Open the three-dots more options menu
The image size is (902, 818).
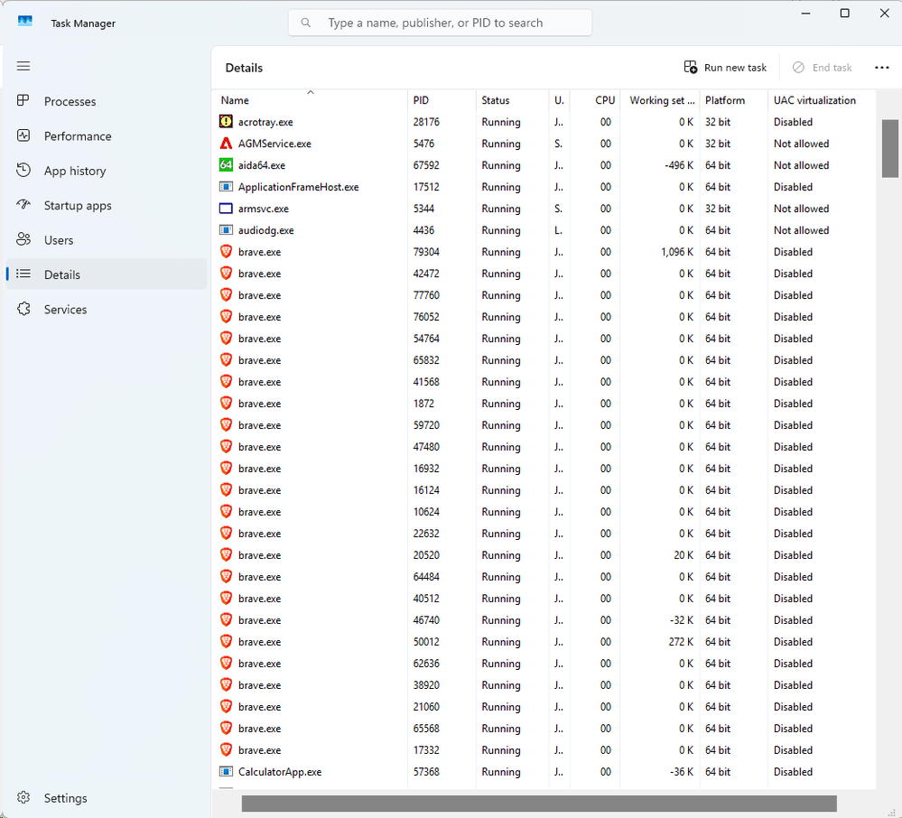881,68
